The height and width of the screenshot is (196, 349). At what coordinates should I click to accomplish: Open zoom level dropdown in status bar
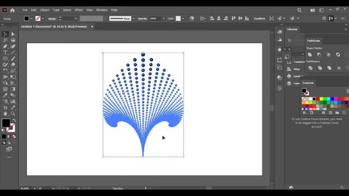pos(35,188)
